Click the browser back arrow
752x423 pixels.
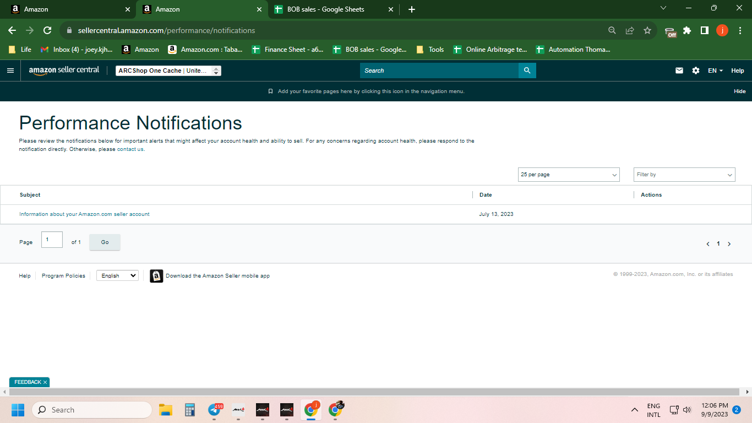click(x=12, y=30)
